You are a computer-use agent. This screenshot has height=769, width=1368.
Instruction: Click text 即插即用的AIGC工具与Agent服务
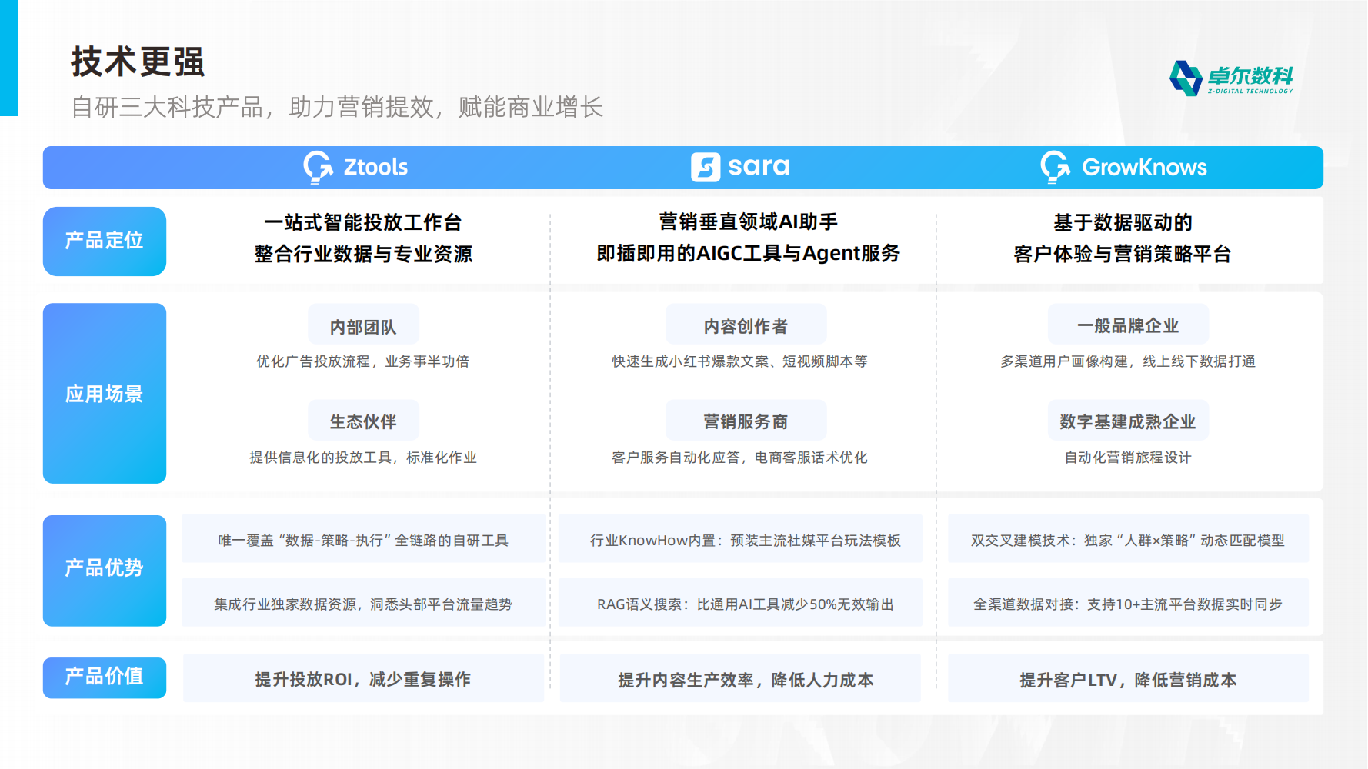(x=748, y=253)
